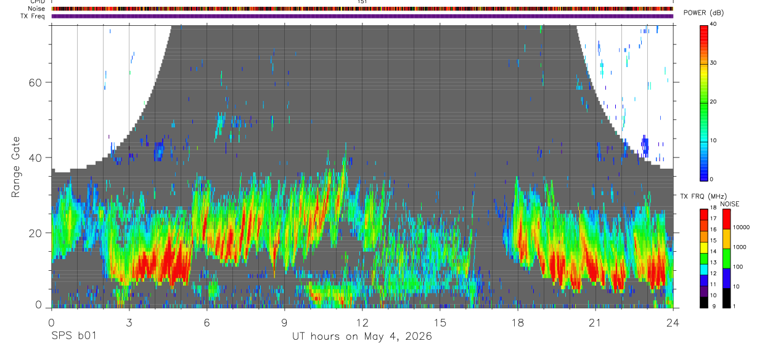Click the Range Gate y-axis title

15,167
